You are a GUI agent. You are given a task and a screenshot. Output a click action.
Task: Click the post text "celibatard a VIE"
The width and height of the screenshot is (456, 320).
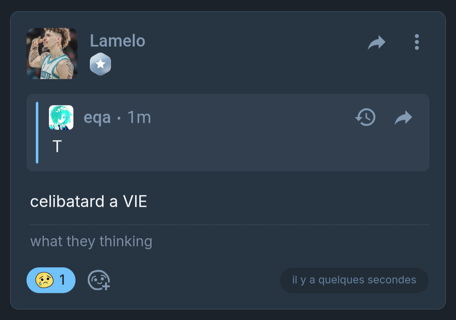tap(88, 202)
